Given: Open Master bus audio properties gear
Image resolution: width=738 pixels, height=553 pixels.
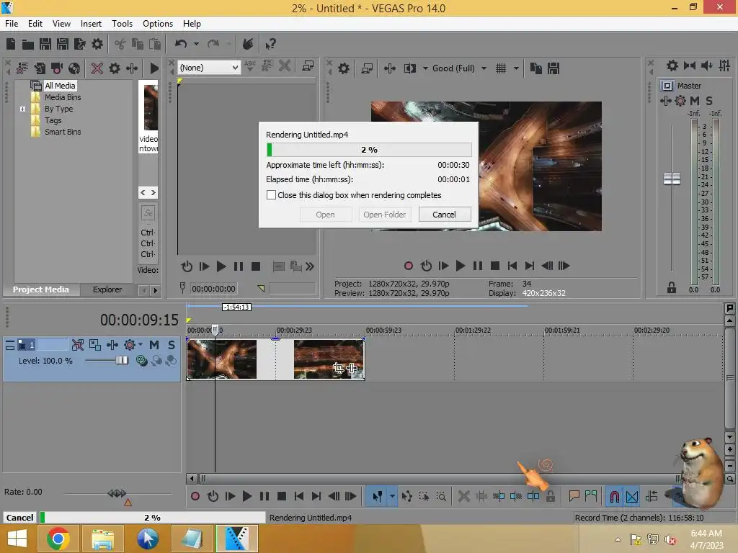Looking at the screenshot, I should pyautogui.click(x=672, y=66).
